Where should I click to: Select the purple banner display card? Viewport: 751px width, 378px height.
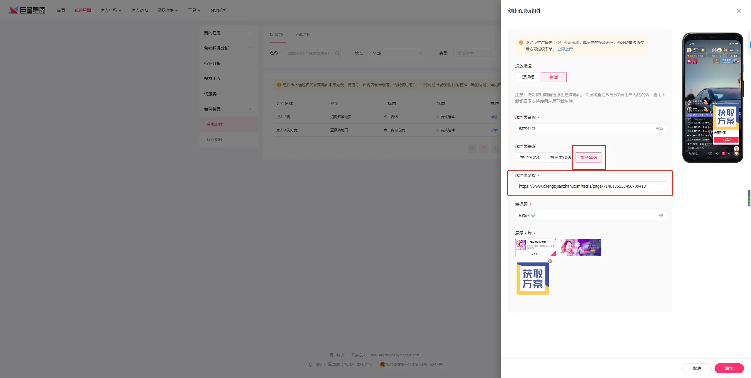pos(581,248)
